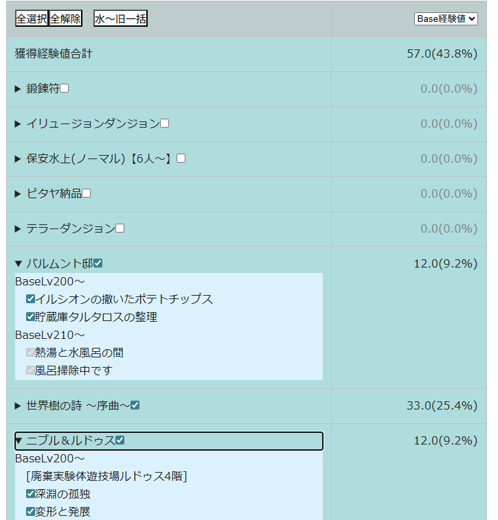Disable the 世界樹の詩 〜序曲〜 checkbox
Image resolution: width=498 pixels, height=520 pixels.
135,405
